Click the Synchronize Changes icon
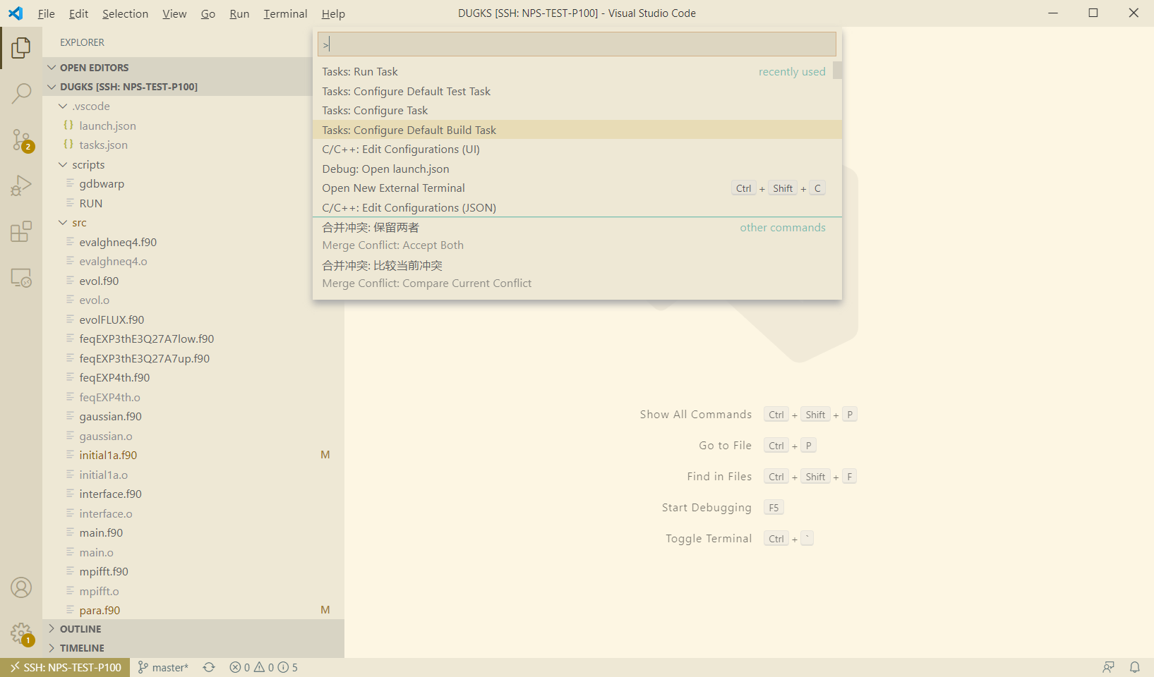 [x=209, y=667]
